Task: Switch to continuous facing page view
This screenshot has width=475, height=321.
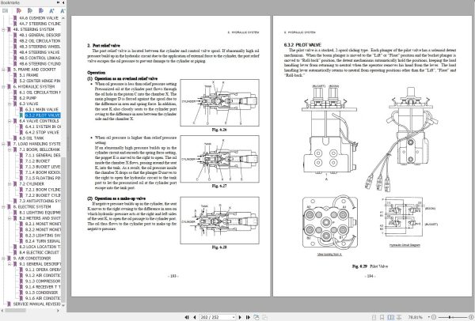Action: (399, 317)
